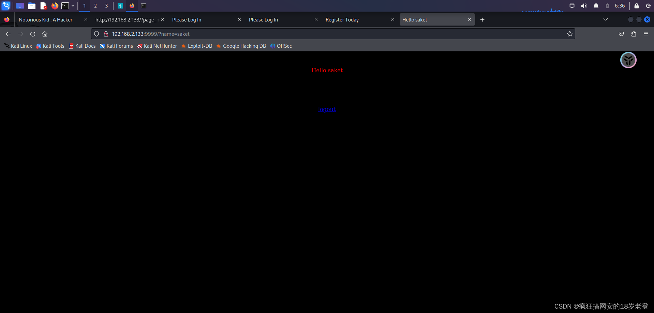Click the round floating extension icon
This screenshot has width=654, height=313.
coord(628,60)
